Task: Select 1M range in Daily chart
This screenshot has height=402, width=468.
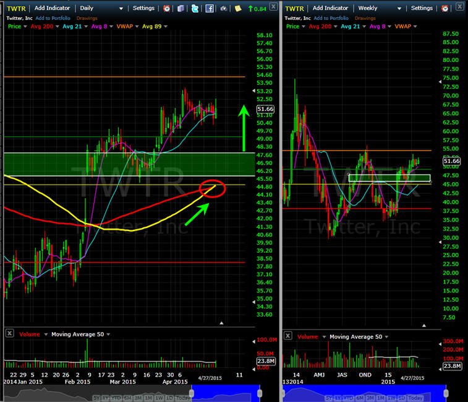Action: click(148, 398)
